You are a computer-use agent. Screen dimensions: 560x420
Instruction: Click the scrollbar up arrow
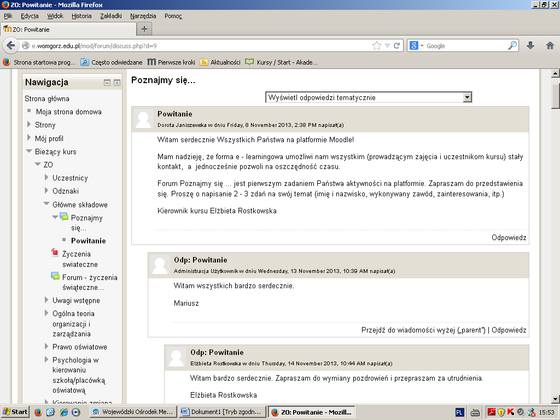click(x=556, y=74)
